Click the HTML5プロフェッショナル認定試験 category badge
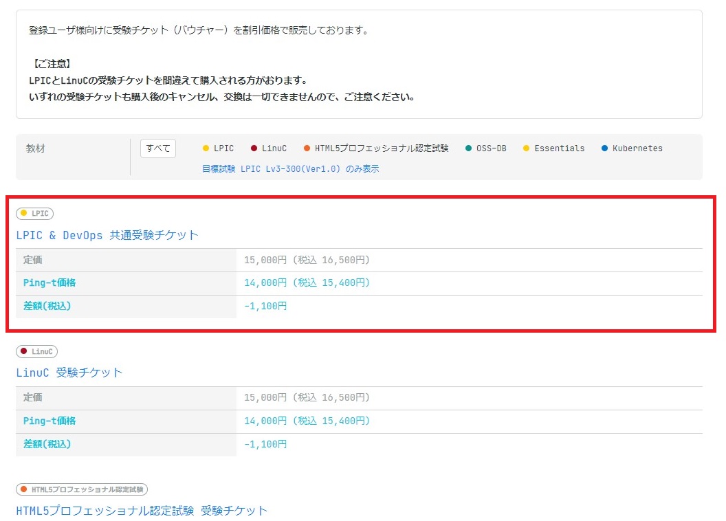Viewport: 726px width, 521px height. (x=82, y=489)
